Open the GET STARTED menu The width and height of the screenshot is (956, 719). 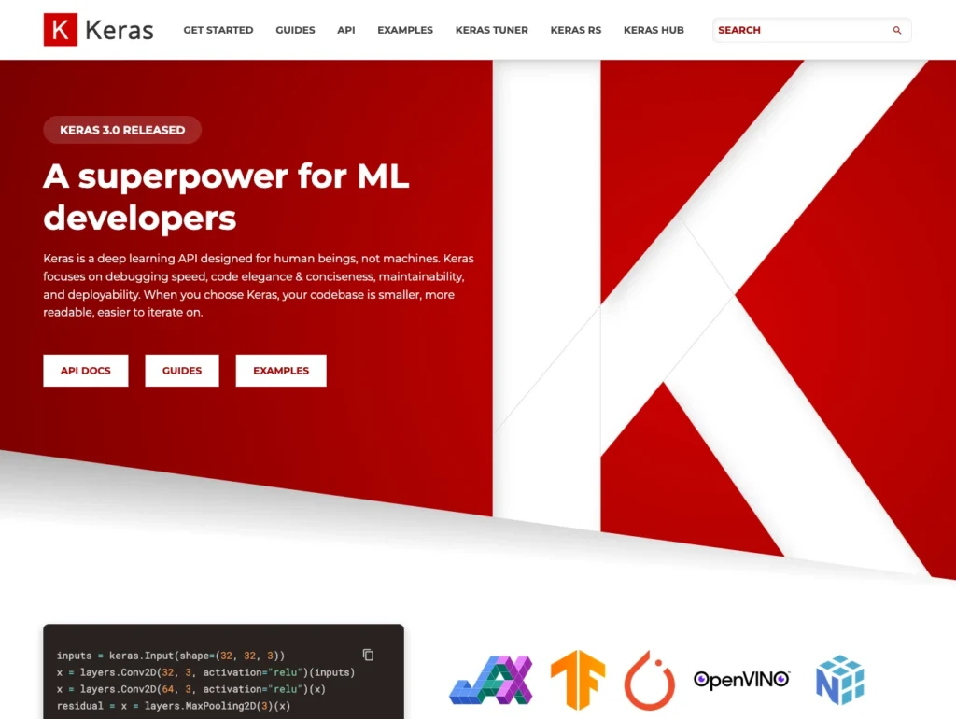218,30
